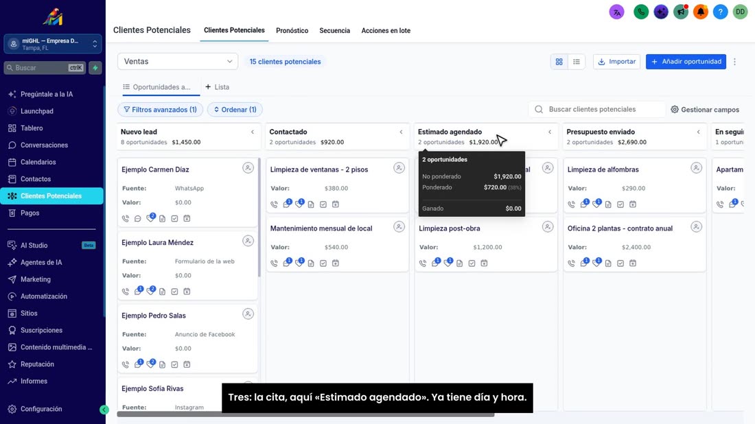Open the Acciones en lote tab
The width and height of the screenshot is (755, 424).
tap(386, 30)
